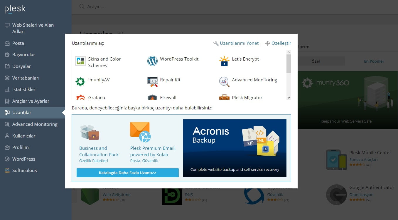The height and width of the screenshot is (220, 398).
Task: Click the Plesk logo
Action: 15,9
